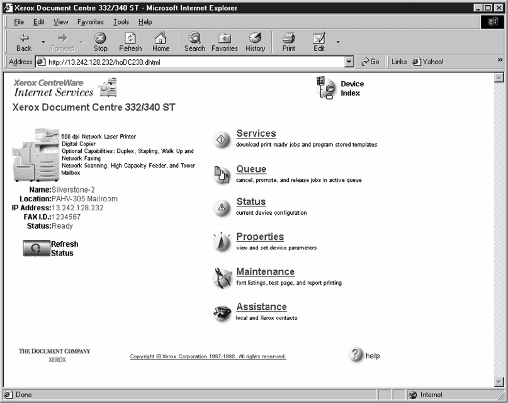The image size is (508, 403).
Task: Open the View menu
Action: pyautogui.click(x=61, y=21)
